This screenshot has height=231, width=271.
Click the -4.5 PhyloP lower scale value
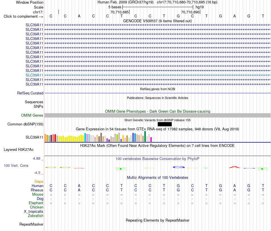pos(37,173)
